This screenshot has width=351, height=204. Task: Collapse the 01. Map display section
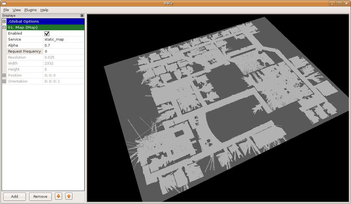(x=4, y=28)
